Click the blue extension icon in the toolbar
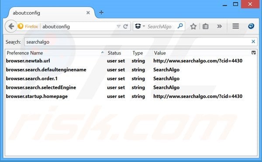The height and width of the screenshot is (162, 262). 251,26
